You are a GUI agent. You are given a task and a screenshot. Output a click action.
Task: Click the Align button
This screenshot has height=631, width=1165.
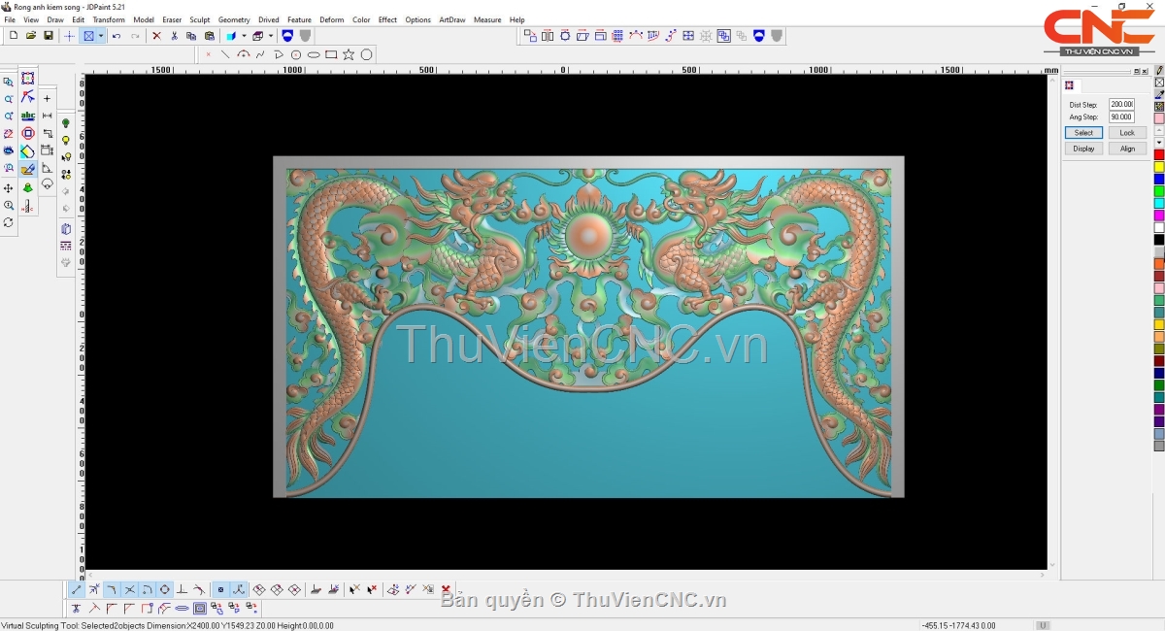(1126, 149)
